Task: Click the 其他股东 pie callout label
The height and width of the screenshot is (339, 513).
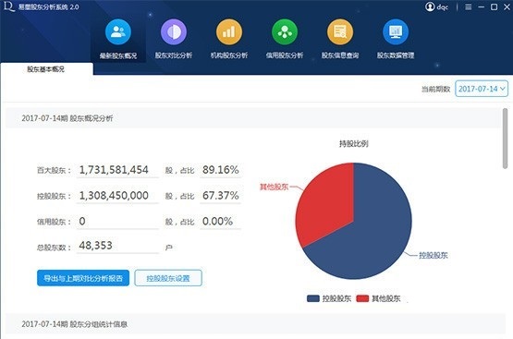Action: [x=274, y=187]
